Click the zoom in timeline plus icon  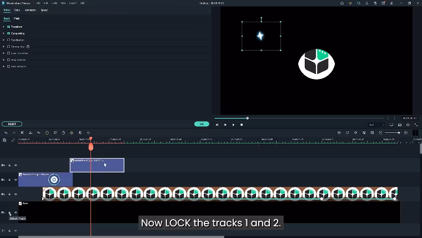click(x=406, y=132)
